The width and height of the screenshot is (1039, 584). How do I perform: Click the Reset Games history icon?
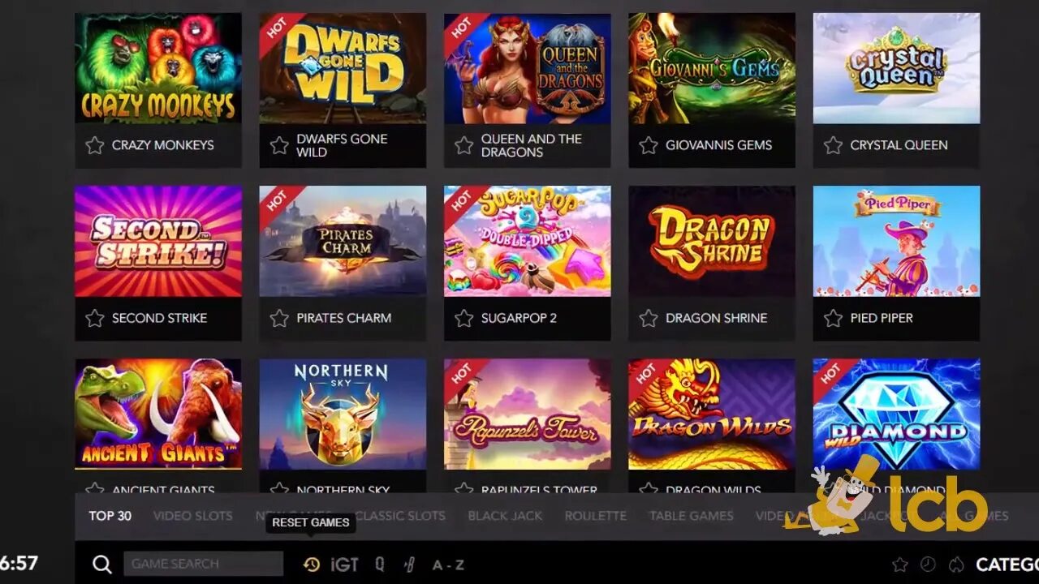(x=311, y=565)
